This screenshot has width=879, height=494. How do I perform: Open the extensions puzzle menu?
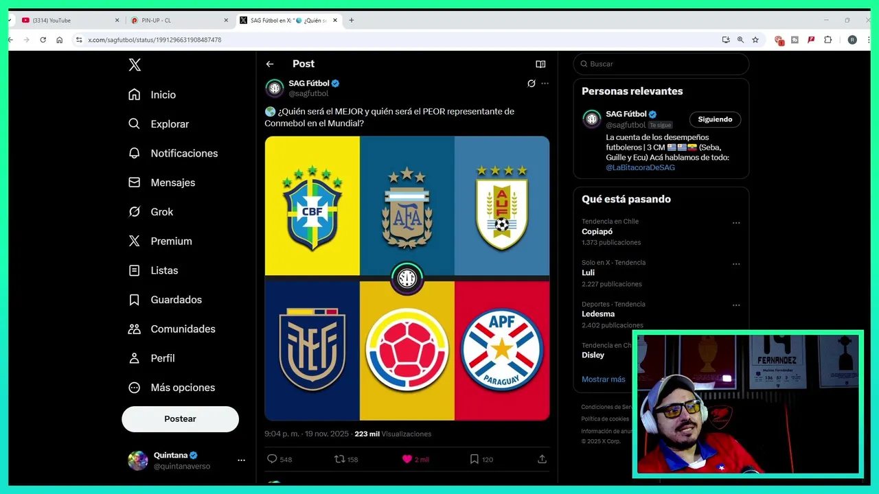click(x=827, y=40)
